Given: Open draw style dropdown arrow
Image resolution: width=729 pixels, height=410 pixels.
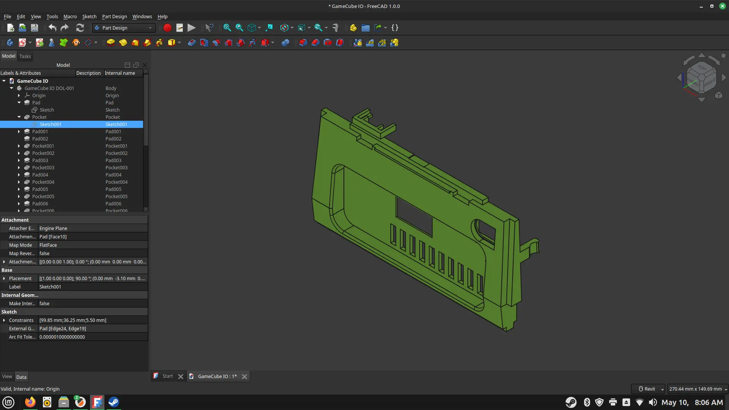Looking at the screenshot, I should [292, 28].
